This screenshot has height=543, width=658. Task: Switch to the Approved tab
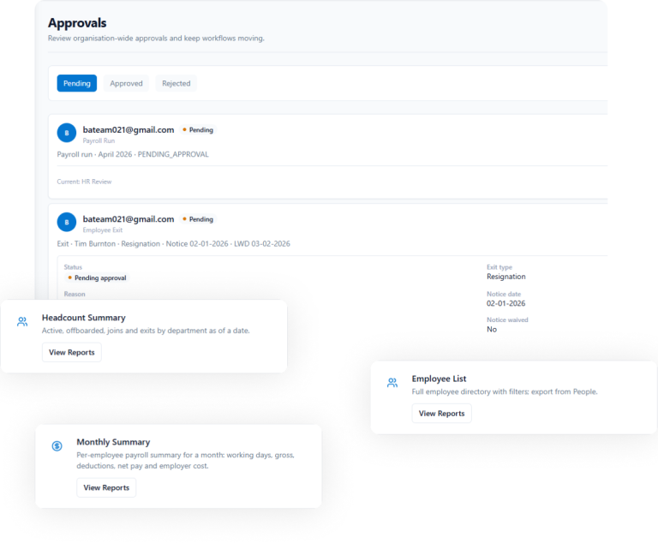tap(126, 83)
